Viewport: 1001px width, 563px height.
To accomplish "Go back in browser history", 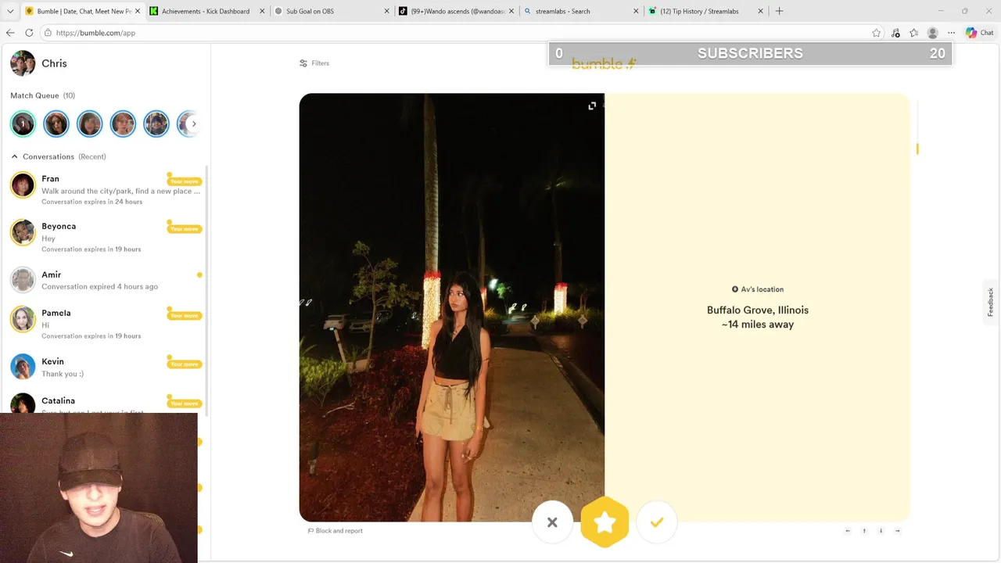I will tap(10, 33).
